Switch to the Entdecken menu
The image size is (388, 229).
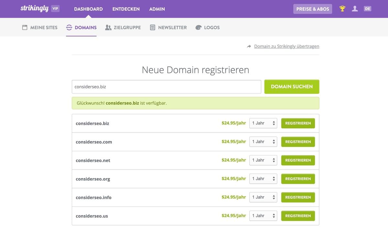tap(126, 9)
